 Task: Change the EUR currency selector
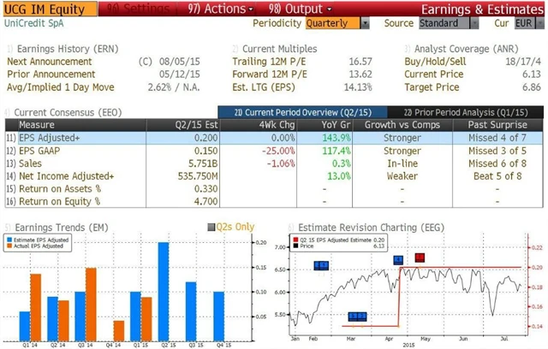click(x=525, y=23)
